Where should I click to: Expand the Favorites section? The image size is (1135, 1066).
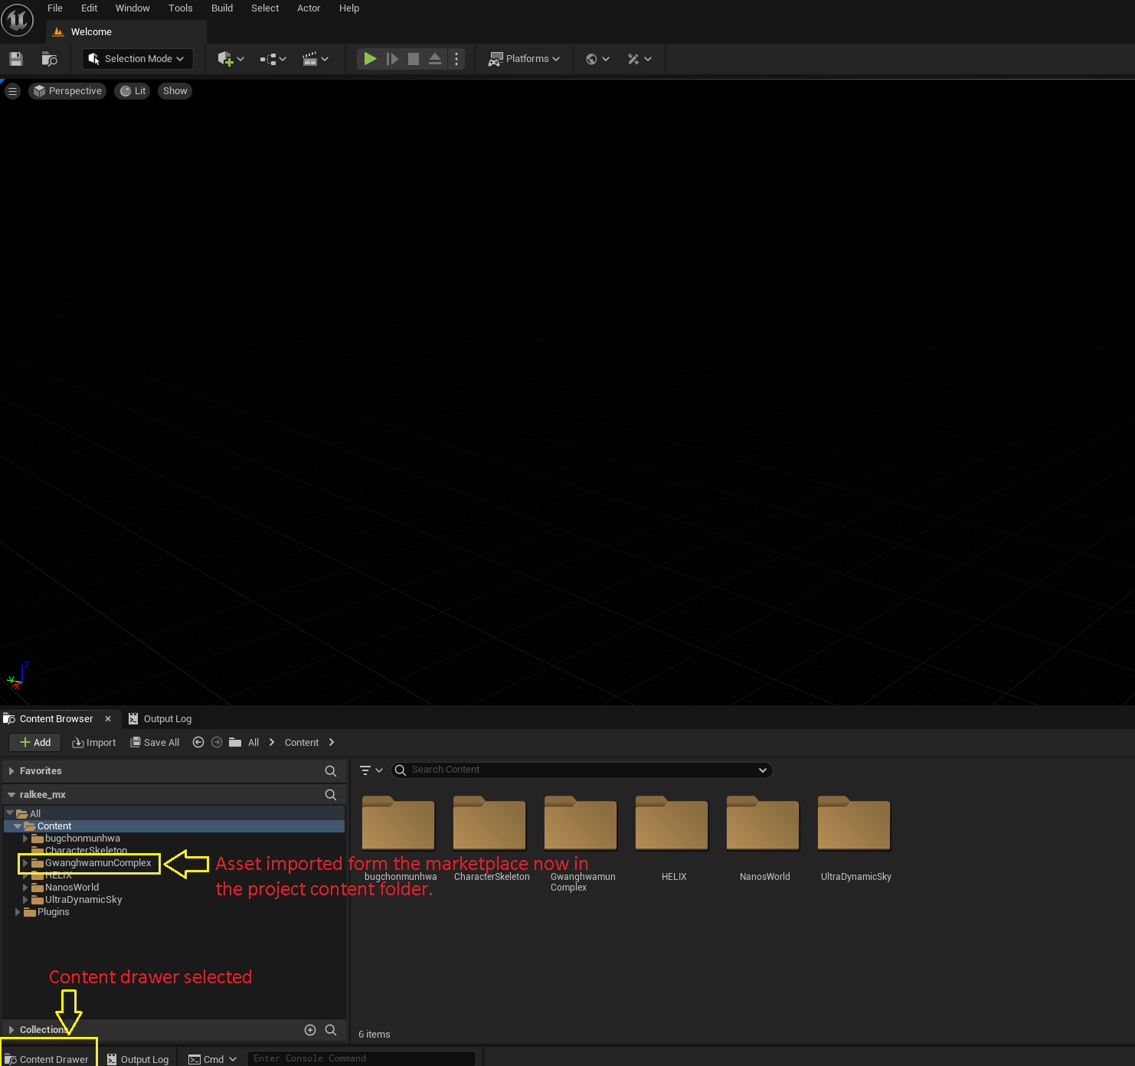point(11,771)
